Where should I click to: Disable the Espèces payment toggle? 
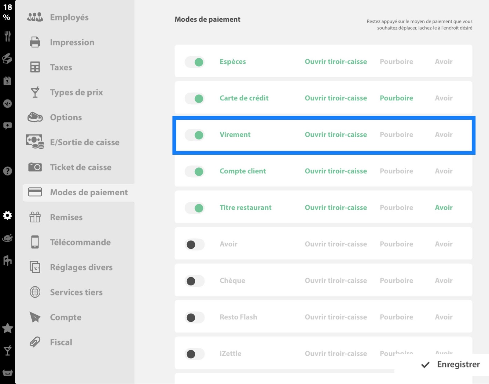tap(194, 62)
